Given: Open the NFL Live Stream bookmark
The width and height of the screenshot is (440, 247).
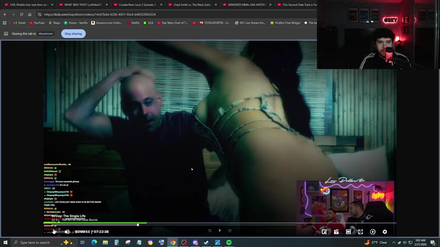Looking at the screenshot, I should click(250, 23).
